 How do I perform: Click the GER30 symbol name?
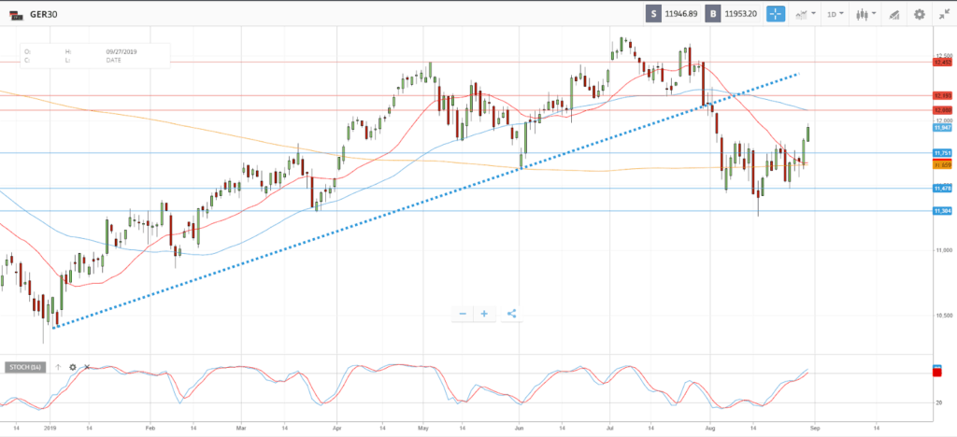[44, 14]
